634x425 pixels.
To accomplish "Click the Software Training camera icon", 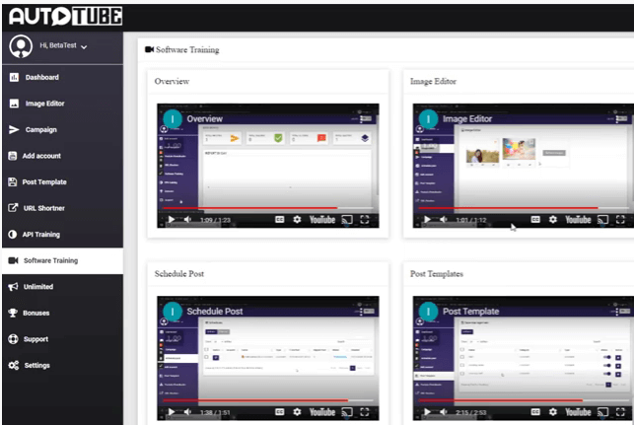I will point(13,260).
